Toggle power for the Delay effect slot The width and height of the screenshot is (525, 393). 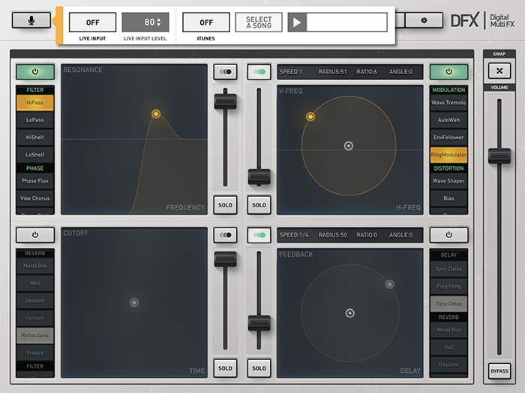[x=448, y=234]
